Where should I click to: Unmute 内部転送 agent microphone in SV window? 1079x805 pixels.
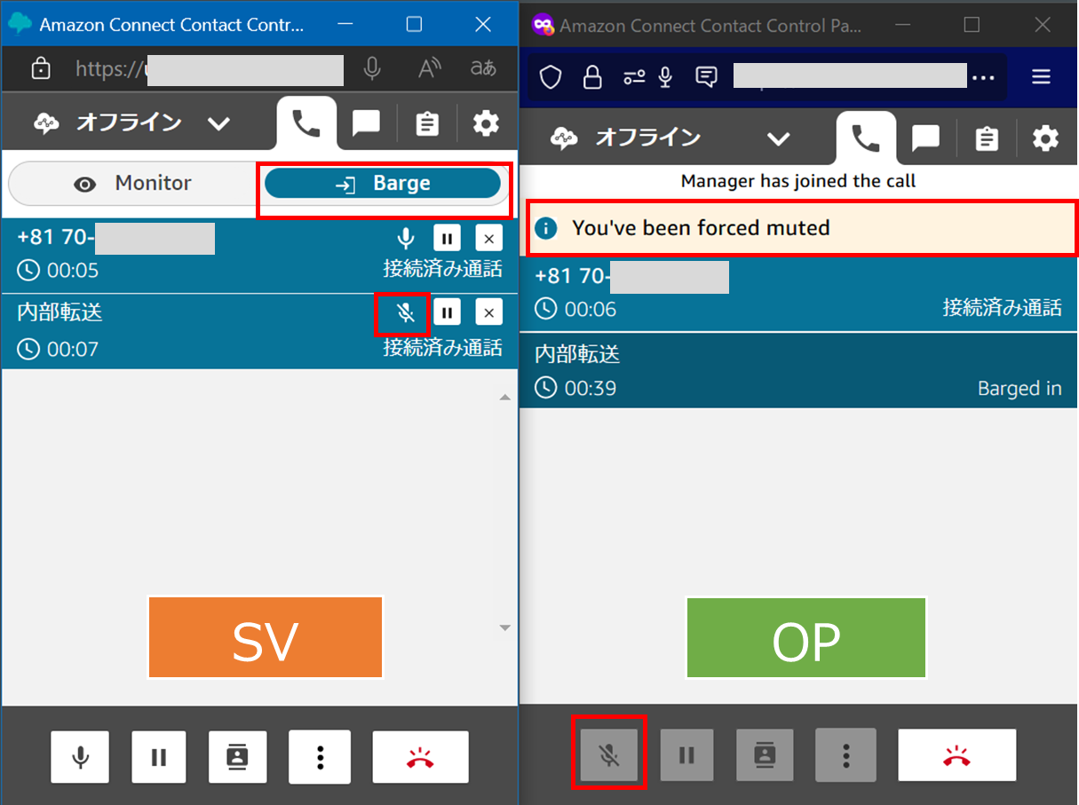point(406,312)
